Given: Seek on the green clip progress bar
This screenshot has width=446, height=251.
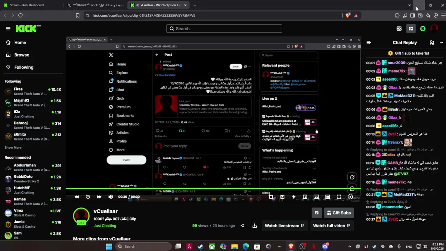Looking at the screenshot, I should [x=213, y=189].
